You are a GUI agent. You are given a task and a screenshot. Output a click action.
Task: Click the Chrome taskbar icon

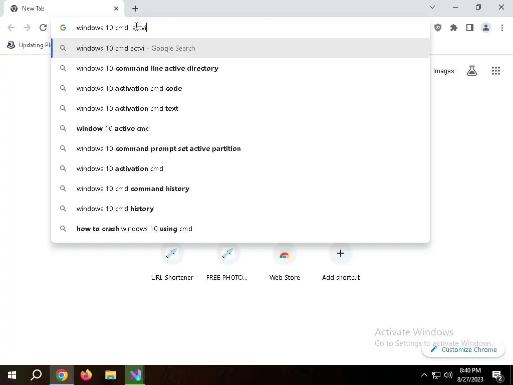point(61,375)
